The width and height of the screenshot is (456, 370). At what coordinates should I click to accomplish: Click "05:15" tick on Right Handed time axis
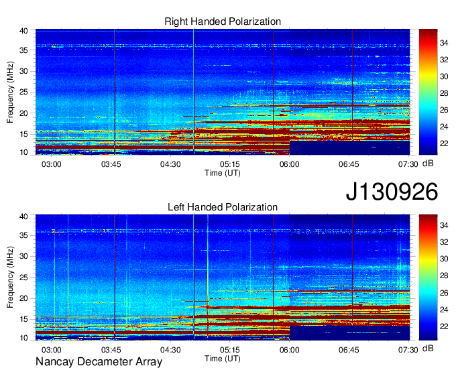tap(230, 164)
